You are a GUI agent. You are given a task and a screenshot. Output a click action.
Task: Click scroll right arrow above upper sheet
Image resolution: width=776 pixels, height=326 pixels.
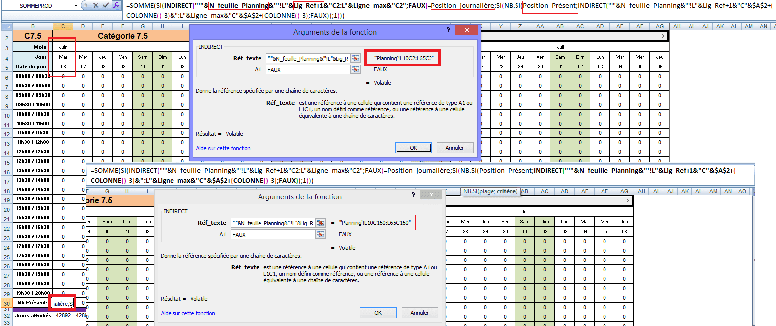[663, 36]
